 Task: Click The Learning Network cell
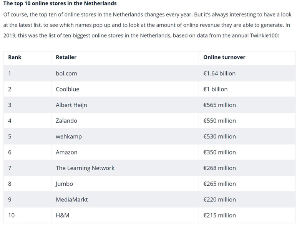85,168
